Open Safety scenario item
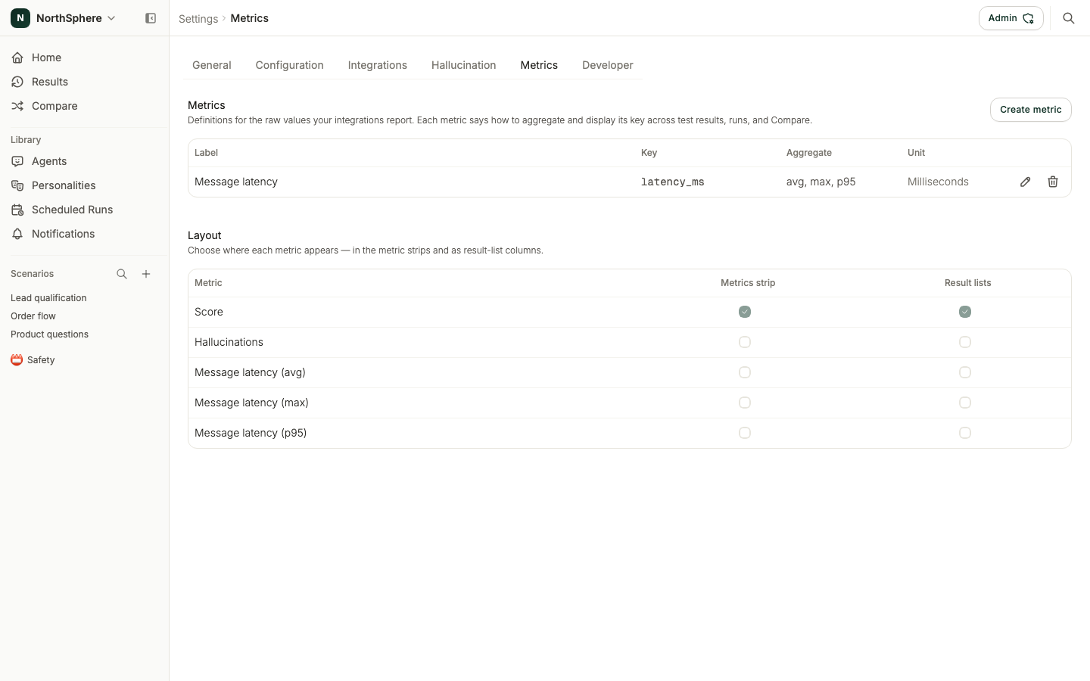1090x681 pixels. click(x=41, y=360)
